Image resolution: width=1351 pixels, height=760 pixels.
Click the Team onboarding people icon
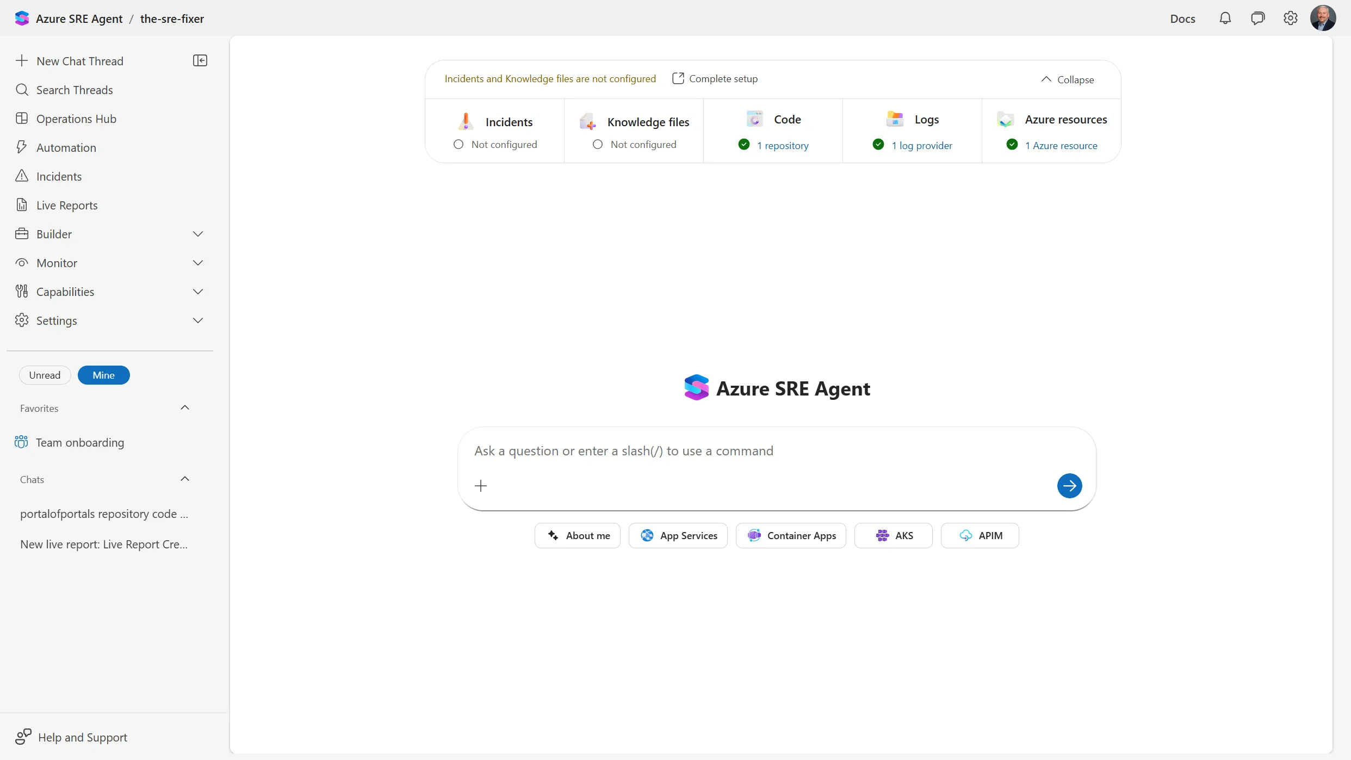21,442
